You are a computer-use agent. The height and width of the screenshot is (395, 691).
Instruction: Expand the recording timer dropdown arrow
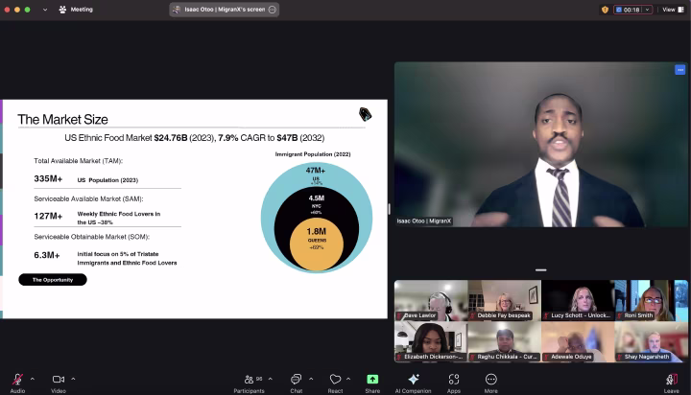pos(648,10)
